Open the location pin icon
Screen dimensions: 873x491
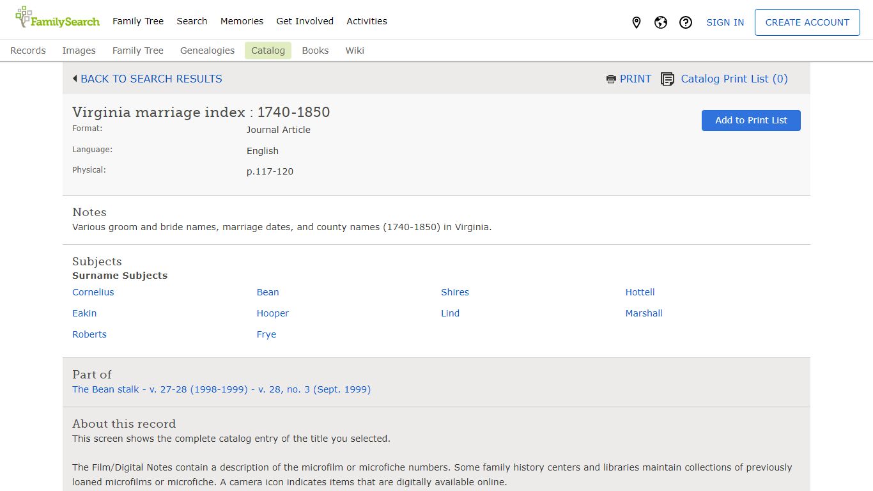[637, 22]
